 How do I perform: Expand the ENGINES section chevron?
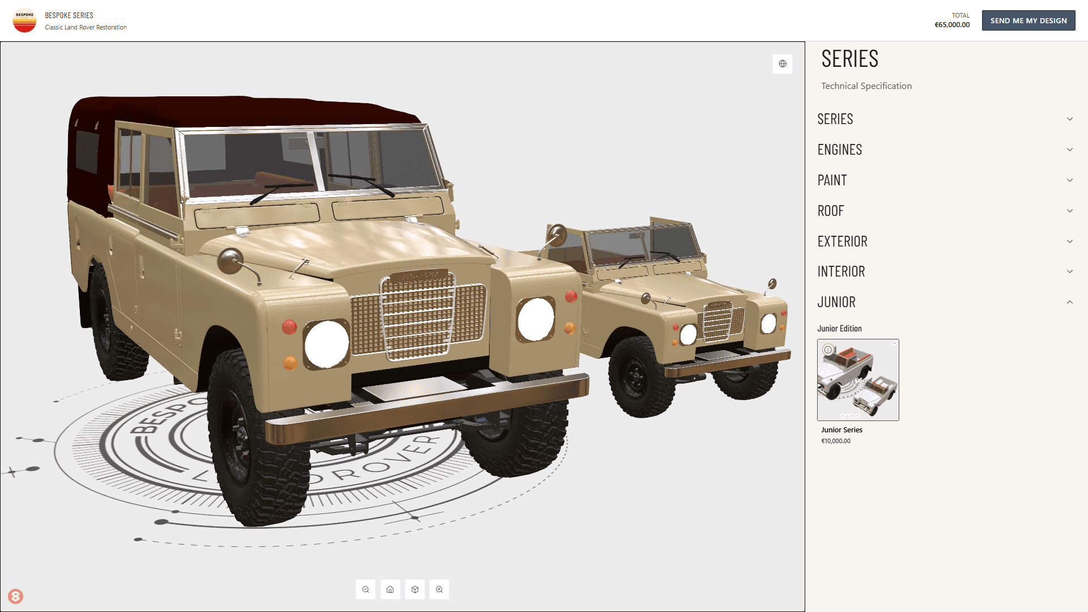1069,150
